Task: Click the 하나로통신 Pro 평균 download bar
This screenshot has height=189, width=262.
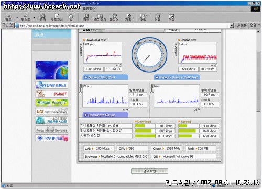Action: (x=145, y=126)
